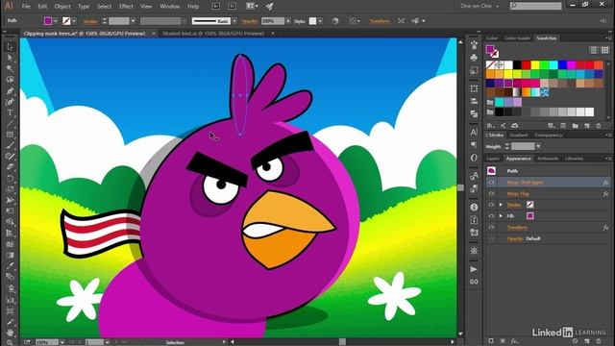Select the Direct Selection tool
The image size is (615, 346).
coord(11,58)
